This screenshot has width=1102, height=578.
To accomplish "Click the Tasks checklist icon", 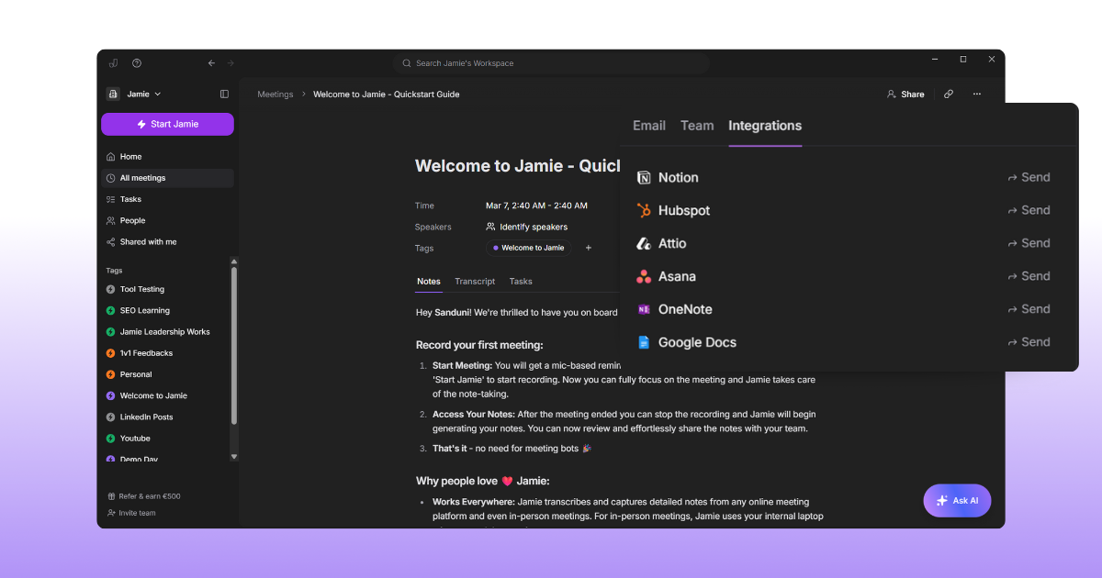I will 111,199.
